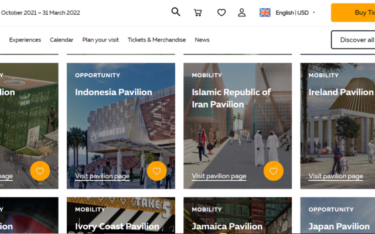The image size is (375, 234).
Task: Visit pavilion page link for Iran Pavilion
Action: (219, 176)
